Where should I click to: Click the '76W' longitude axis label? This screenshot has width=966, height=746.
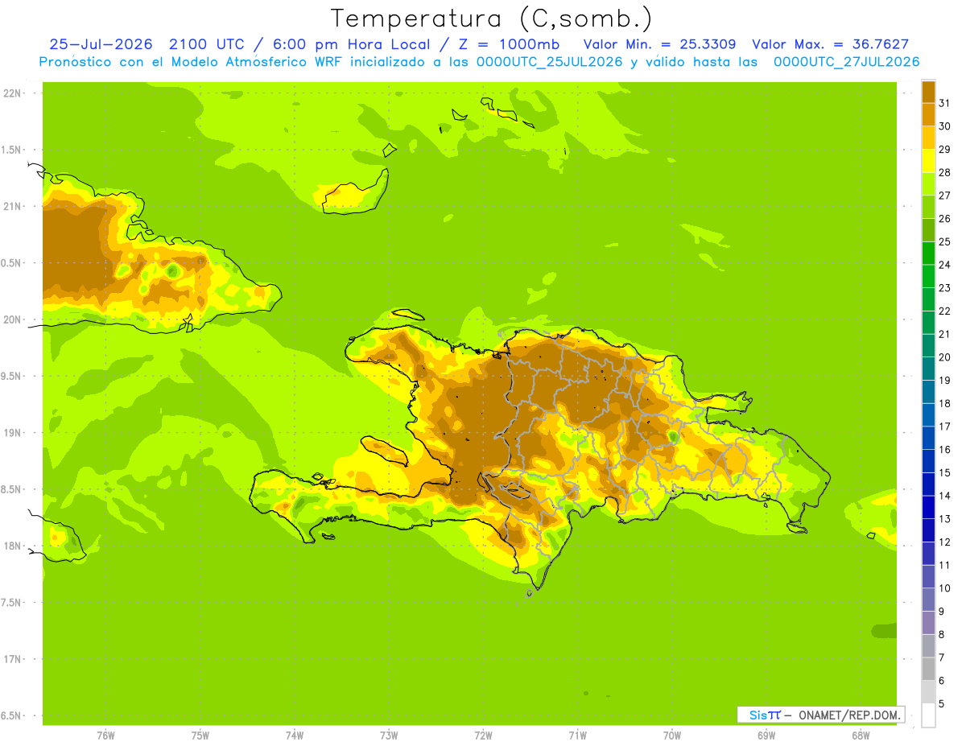tap(105, 735)
